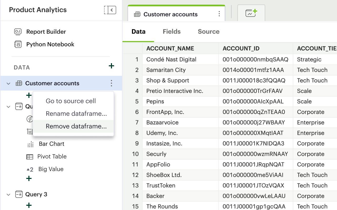
Task: Select Pretio Interactive Inc. cell
Action: [x=180, y=91]
